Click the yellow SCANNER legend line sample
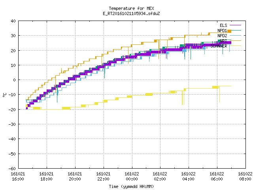The height and width of the screenshot is (190, 253). click(236, 46)
